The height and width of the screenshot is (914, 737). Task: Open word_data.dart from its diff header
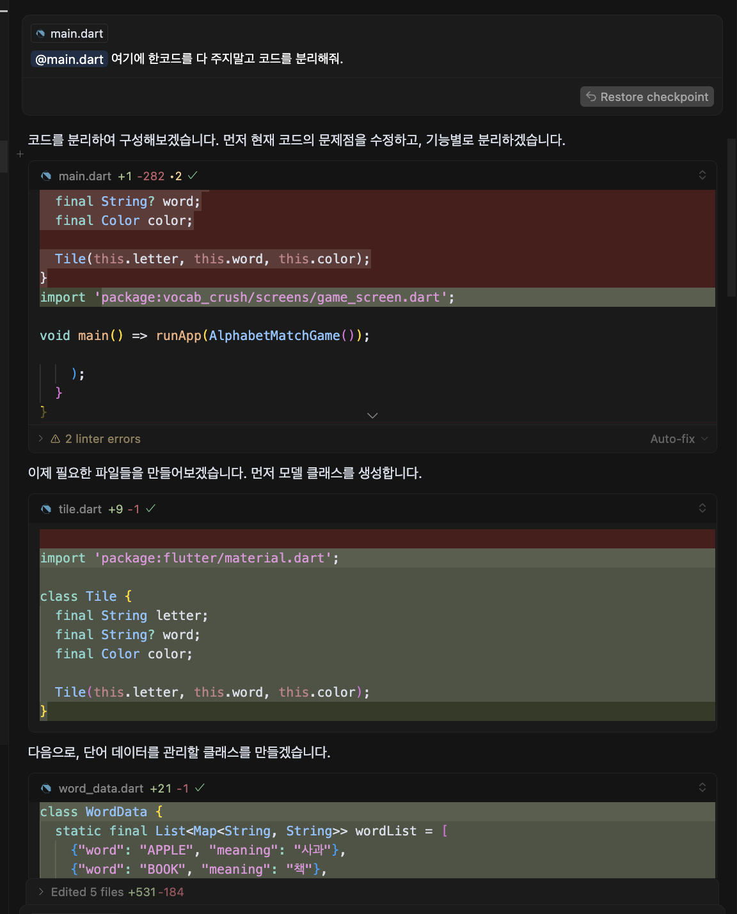click(101, 789)
